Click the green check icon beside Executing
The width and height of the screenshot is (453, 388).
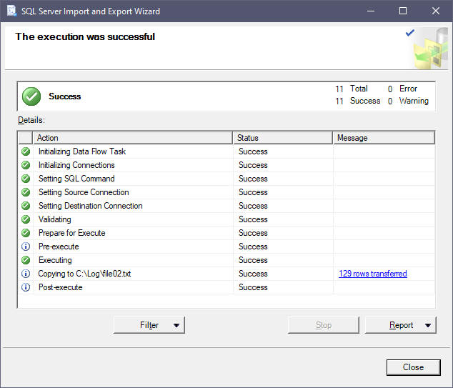(x=26, y=260)
